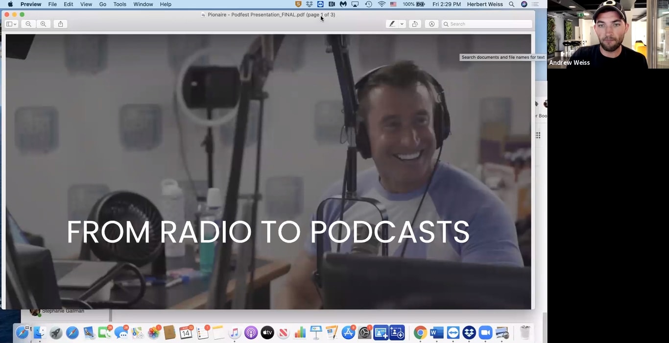Open the sidebar view options dropdown

click(x=11, y=24)
